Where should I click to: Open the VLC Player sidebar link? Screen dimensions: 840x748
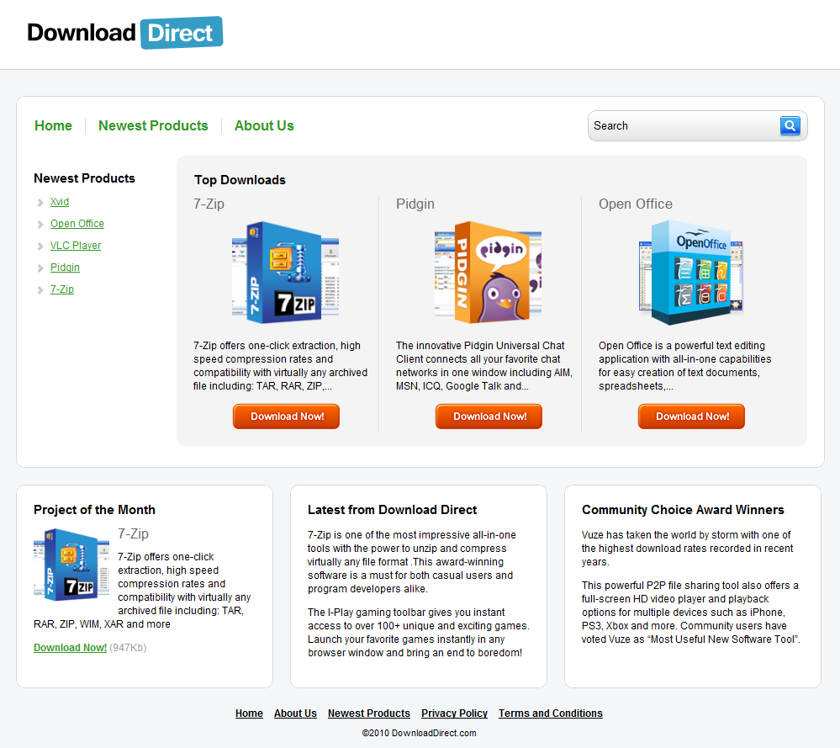point(76,246)
